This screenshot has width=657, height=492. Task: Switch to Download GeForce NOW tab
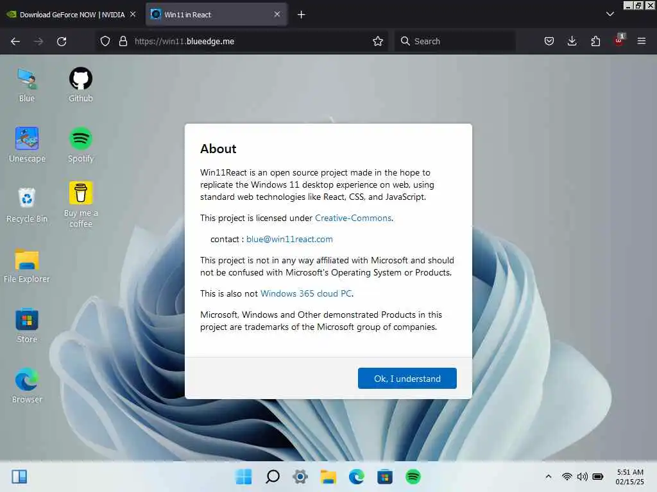coord(72,15)
